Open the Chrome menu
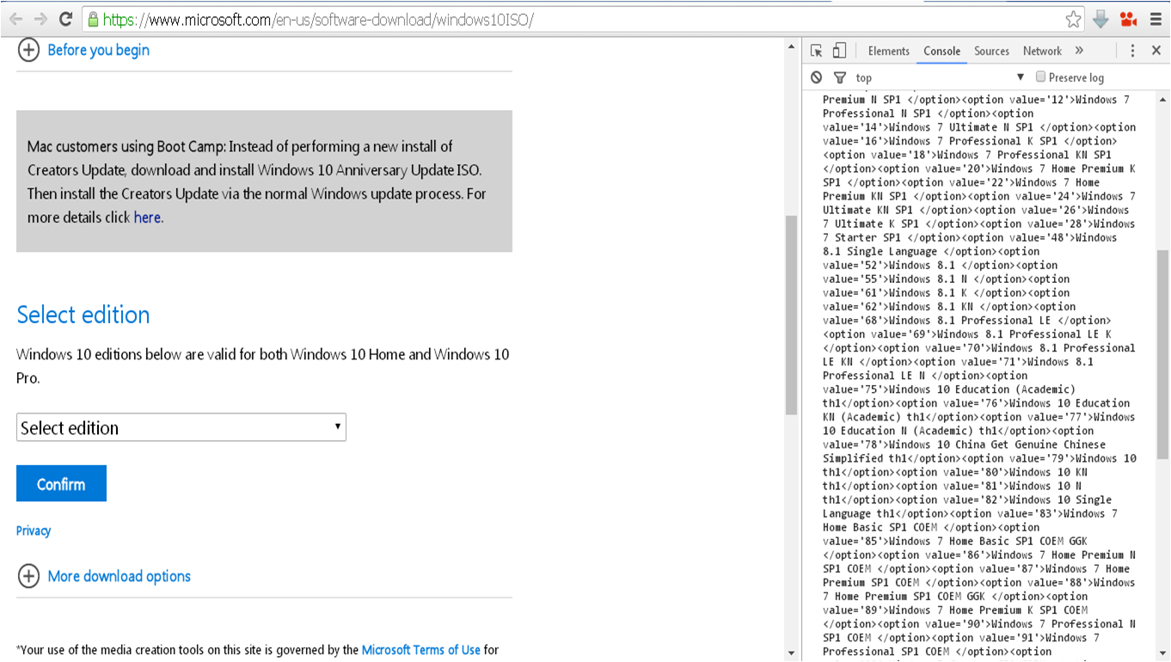 point(1155,18)
